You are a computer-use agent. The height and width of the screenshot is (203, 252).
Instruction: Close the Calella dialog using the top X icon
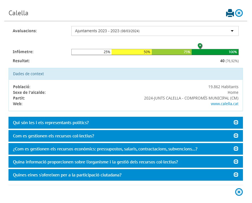[239, 13]
